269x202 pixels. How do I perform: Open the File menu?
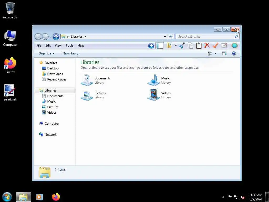(x=39, y=46)
